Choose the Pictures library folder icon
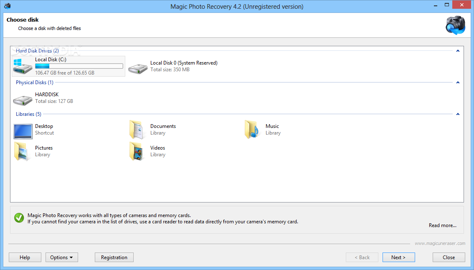Image resolution: width=474 pixels, height=270 pixels. (22, 151)
